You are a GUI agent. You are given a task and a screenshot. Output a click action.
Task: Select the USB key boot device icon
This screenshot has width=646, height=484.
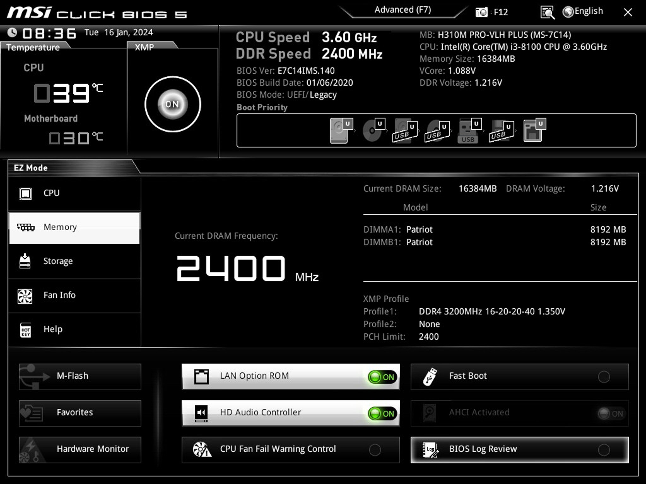click(470, 130)
